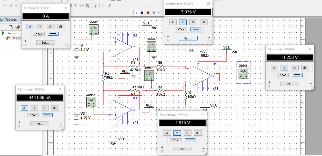322x156 pixels.
Task: Set XMM2 multimeter to AC signal
Action: click(39, 34)
